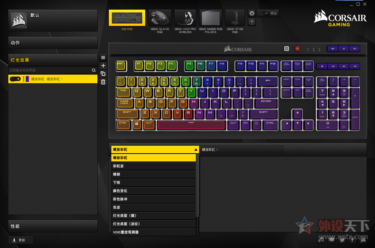The image size is (375, 248).
Task: Open Corsair's Facebook page icon
Action: [x=353, y=240]
